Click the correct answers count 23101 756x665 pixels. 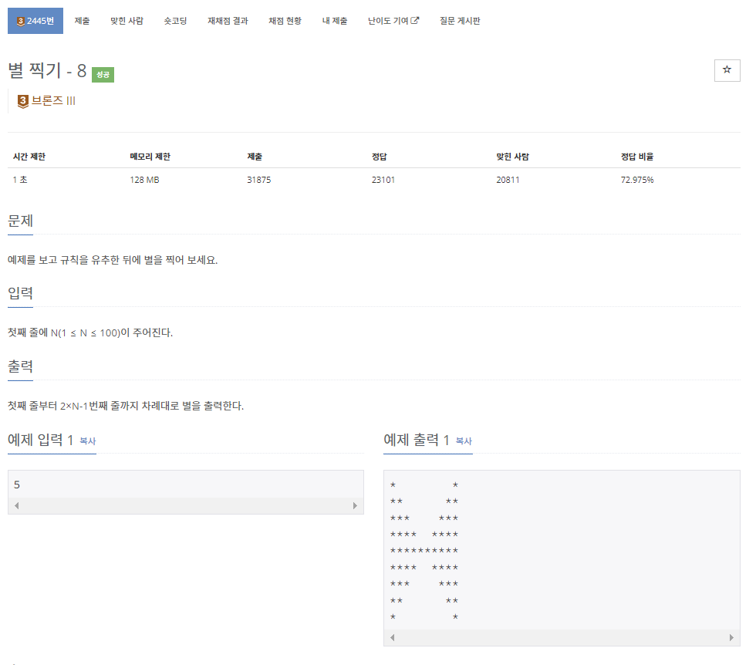[383, 180]
